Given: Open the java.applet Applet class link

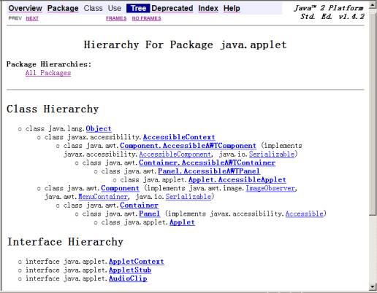Looking at the screenshot, I should tap(182, 222).
